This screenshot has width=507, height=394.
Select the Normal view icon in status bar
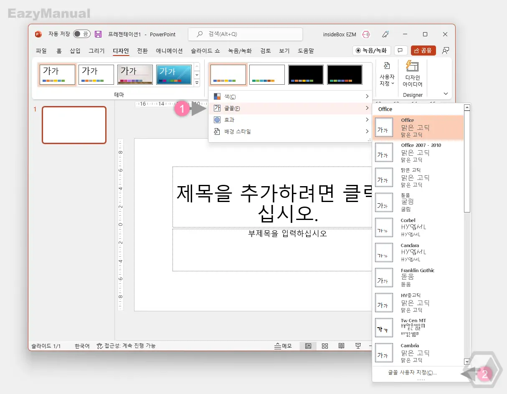308,346
